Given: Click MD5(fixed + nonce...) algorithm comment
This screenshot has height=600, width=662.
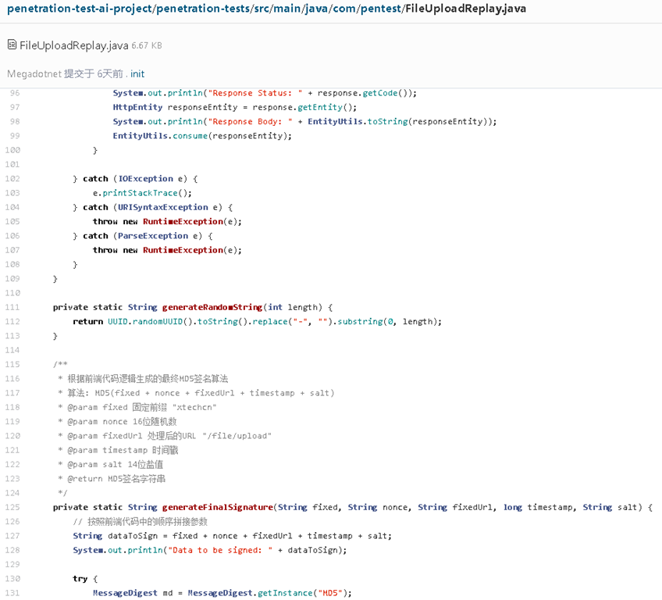Looking at the screenshot, I should (x=215, y=393).
